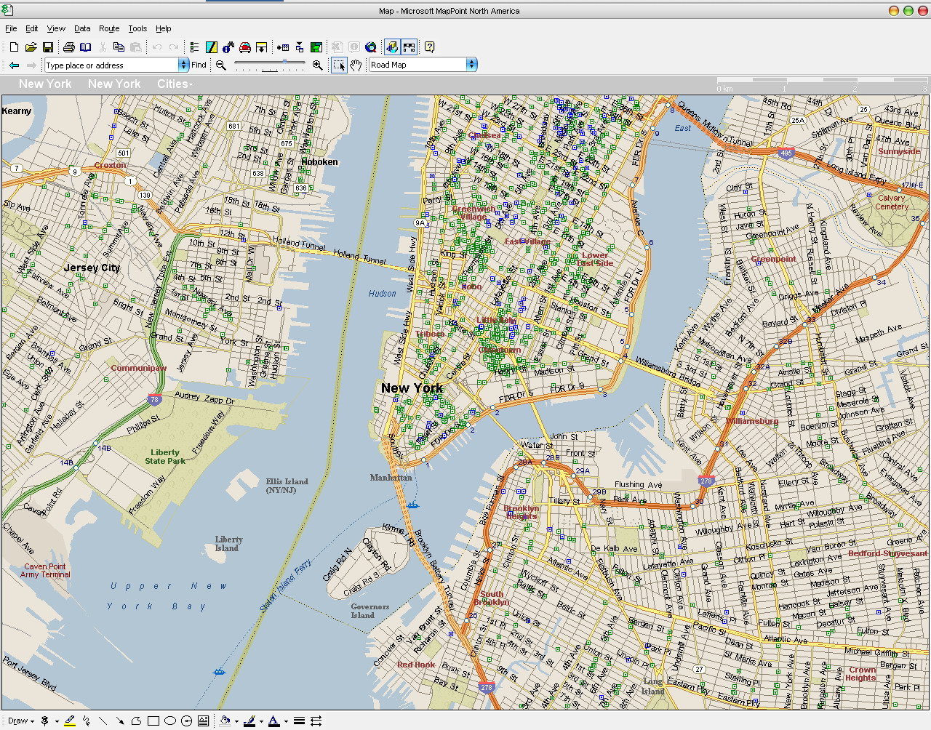931x730 pixels.
Task: Open the Route menu
Action: point(109,28)
